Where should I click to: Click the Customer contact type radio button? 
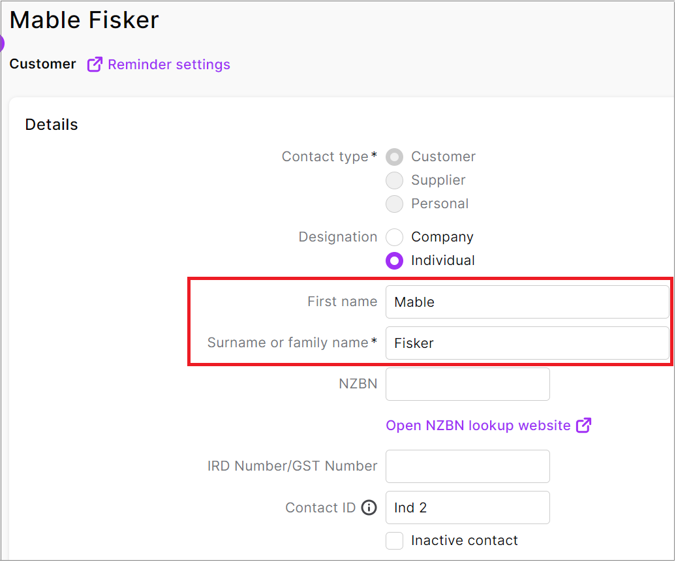click(x=394, y=157)
